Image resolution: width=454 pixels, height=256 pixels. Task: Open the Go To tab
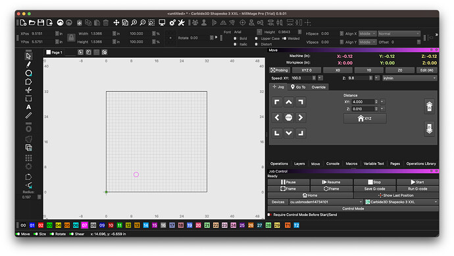pyautogui.click(x=298, y=87)
